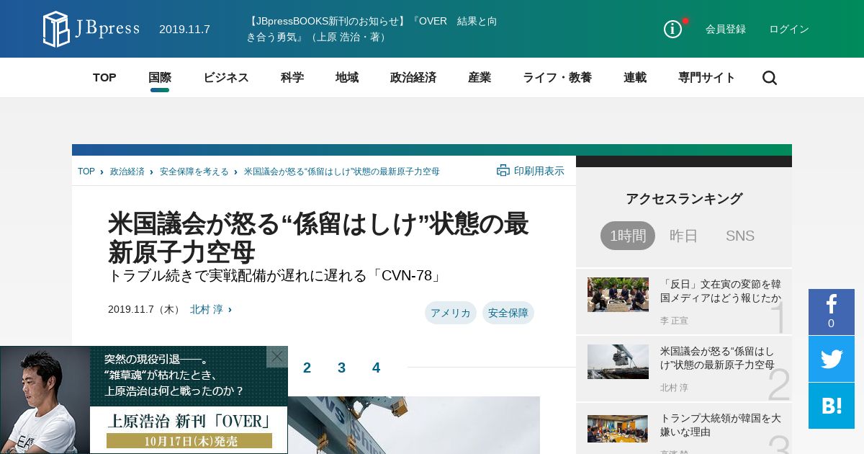
Task: Select 国際 navigation item
Action: pos(160,78)
